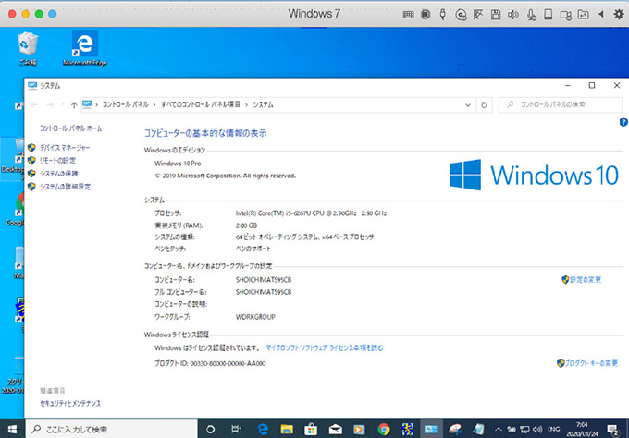Open File Explorer from the taskbar

click(287, 430)
